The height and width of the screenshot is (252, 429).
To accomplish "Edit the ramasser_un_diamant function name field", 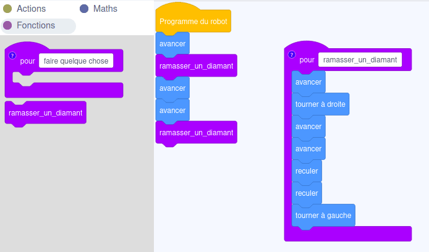I will click(x=360, y=59).
